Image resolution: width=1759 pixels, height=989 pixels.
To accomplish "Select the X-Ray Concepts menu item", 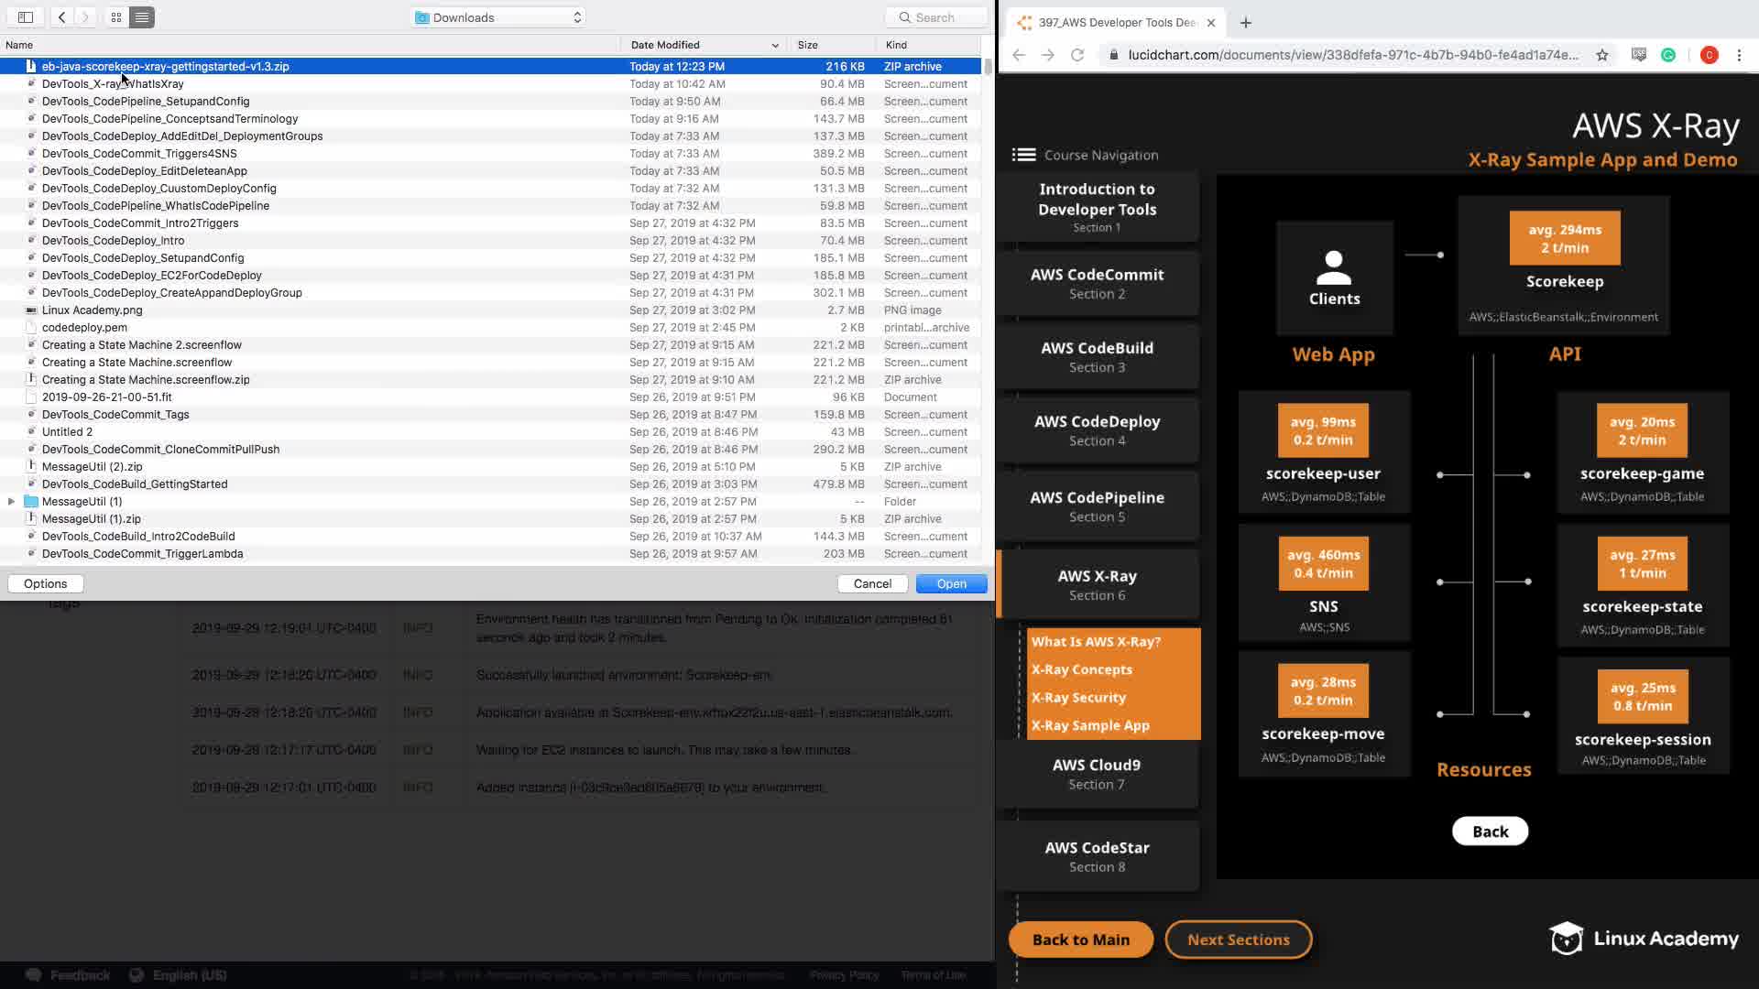I will [1081, 669].
